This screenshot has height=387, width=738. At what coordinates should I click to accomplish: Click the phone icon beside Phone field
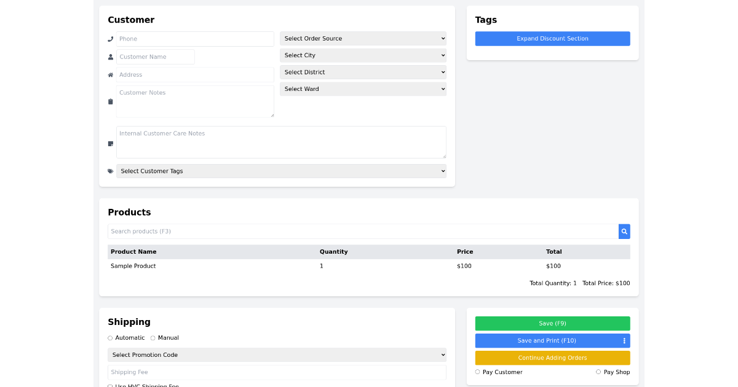tap(110, 38)
